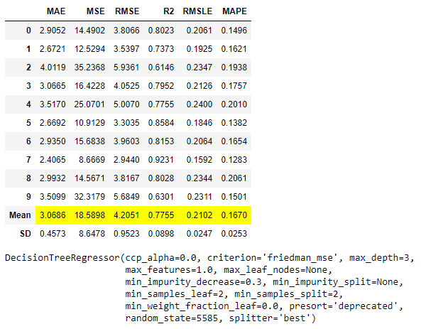Viewport: 421px width, 329px height.
Task: Select MSE value 14.5671
Action: click(x=89, y=178)
